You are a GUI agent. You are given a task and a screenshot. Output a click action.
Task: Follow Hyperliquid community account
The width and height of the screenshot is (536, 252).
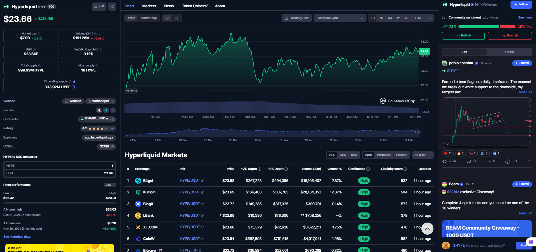click(521, 4)
